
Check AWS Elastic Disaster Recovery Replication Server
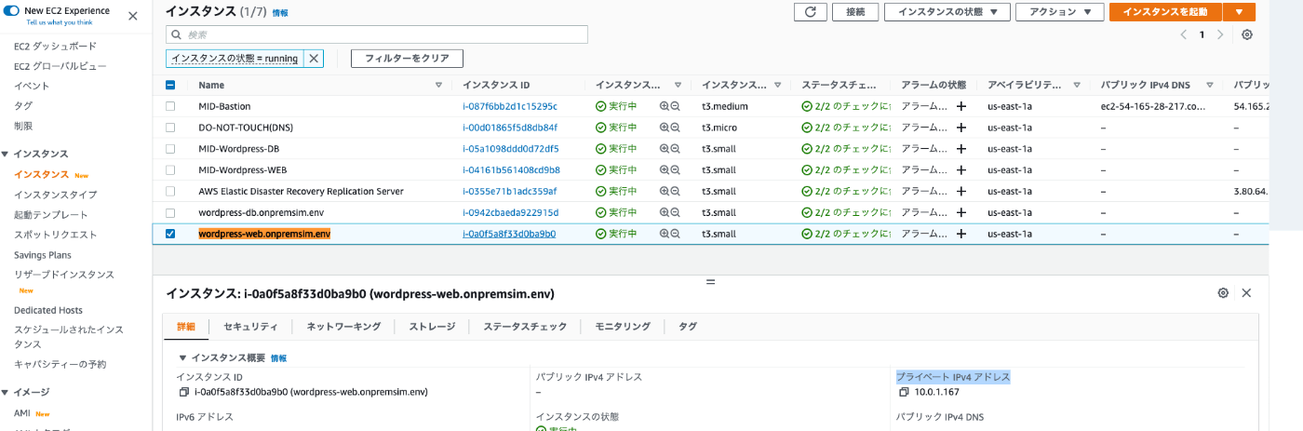point(169,191)
